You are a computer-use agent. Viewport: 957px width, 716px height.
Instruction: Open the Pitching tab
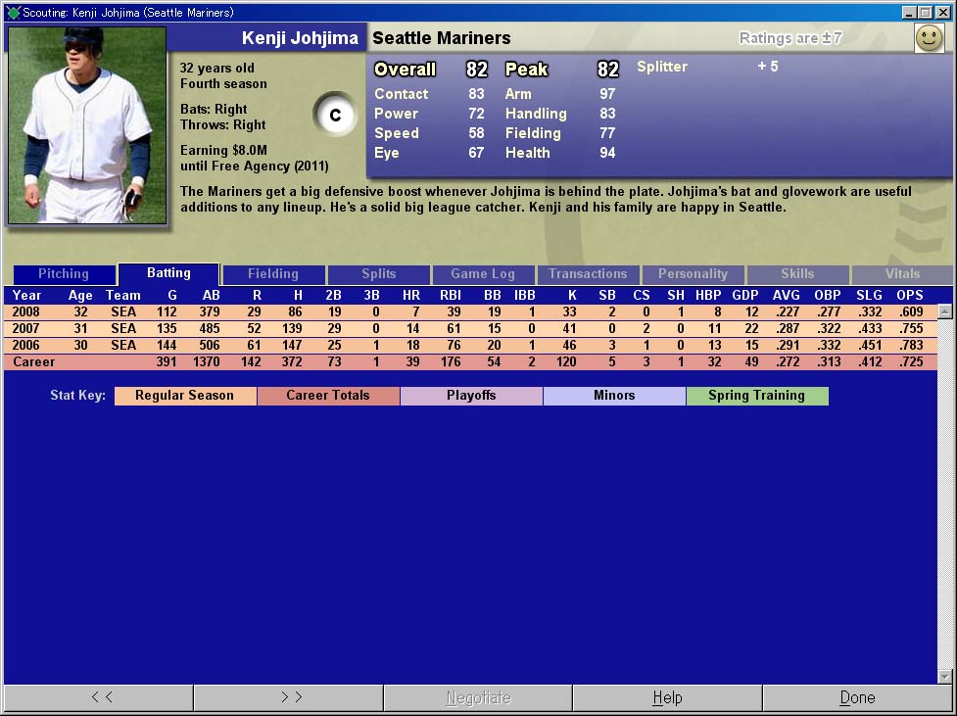[x=64, y=274]
